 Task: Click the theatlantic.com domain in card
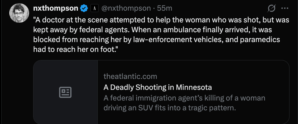coord(130,76)
